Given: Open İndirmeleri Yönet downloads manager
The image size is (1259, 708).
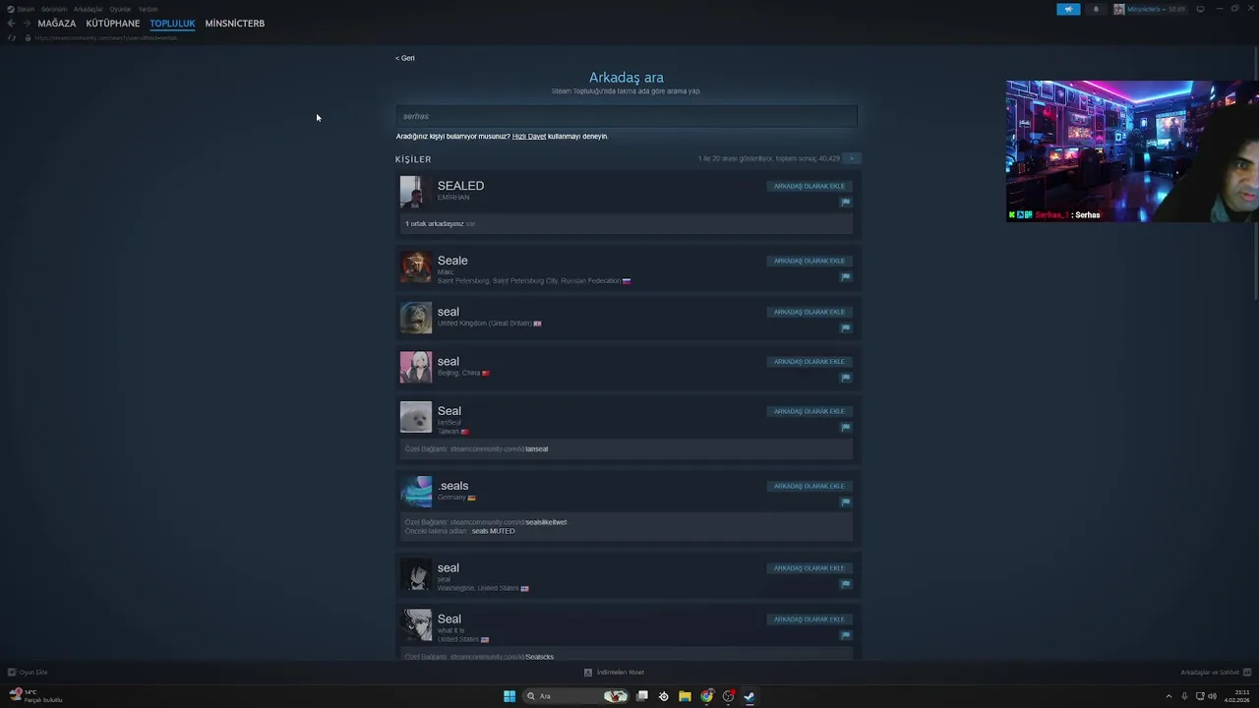Looking at the screenshot, I should pyautogui.click(x=615, y=673).
